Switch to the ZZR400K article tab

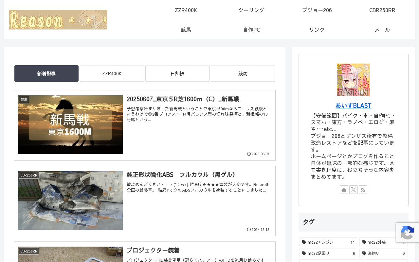click(x=112, y=74)
